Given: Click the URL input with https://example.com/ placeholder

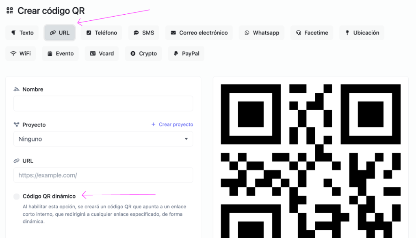Looking at the screenshot, I should tap(103, 175).
